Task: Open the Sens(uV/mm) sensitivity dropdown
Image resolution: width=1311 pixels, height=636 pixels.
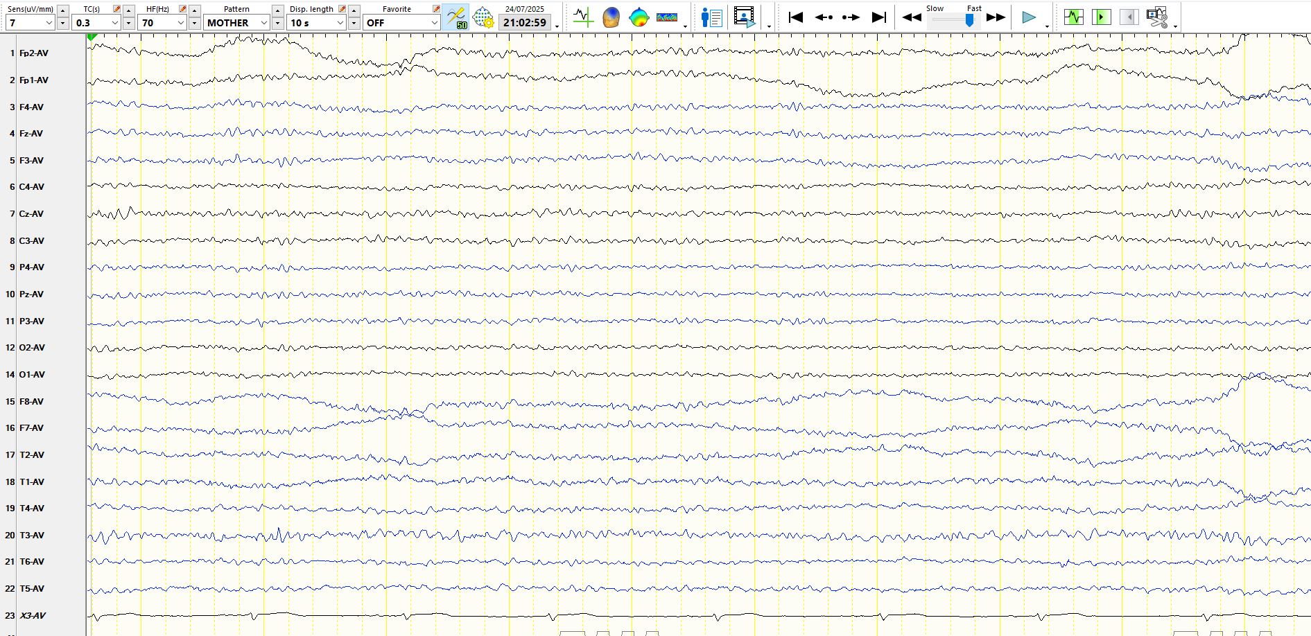Action: (31, 23)
